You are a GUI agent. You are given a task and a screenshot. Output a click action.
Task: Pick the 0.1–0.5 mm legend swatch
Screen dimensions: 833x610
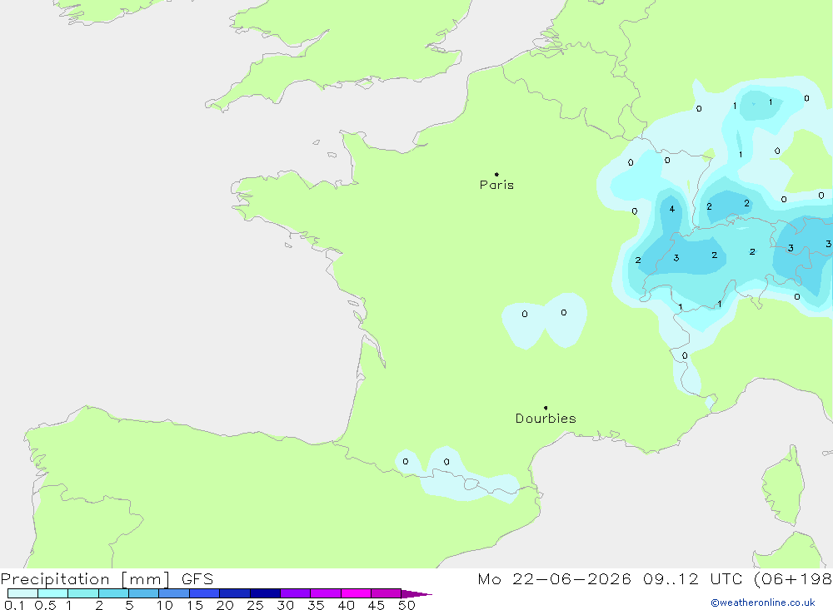click(22, 593)
